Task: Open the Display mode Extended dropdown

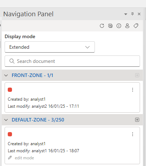Action: (50, 47)
